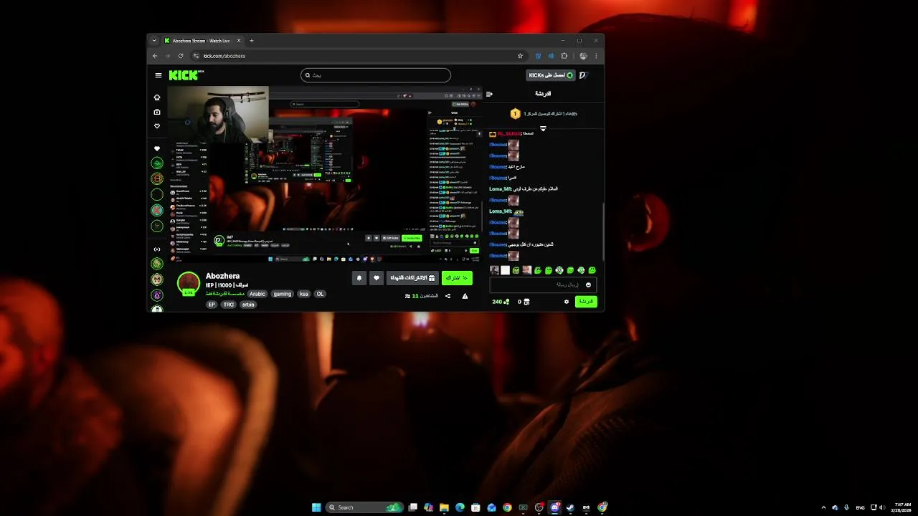
Task: Click the Abozhera channel name
Action: [x=222, y=276]
